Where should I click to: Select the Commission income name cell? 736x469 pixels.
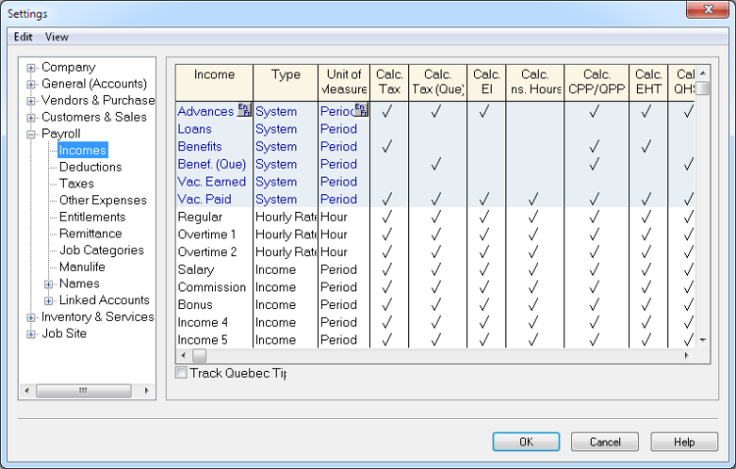pyautogui.click(x=212, y=287)
